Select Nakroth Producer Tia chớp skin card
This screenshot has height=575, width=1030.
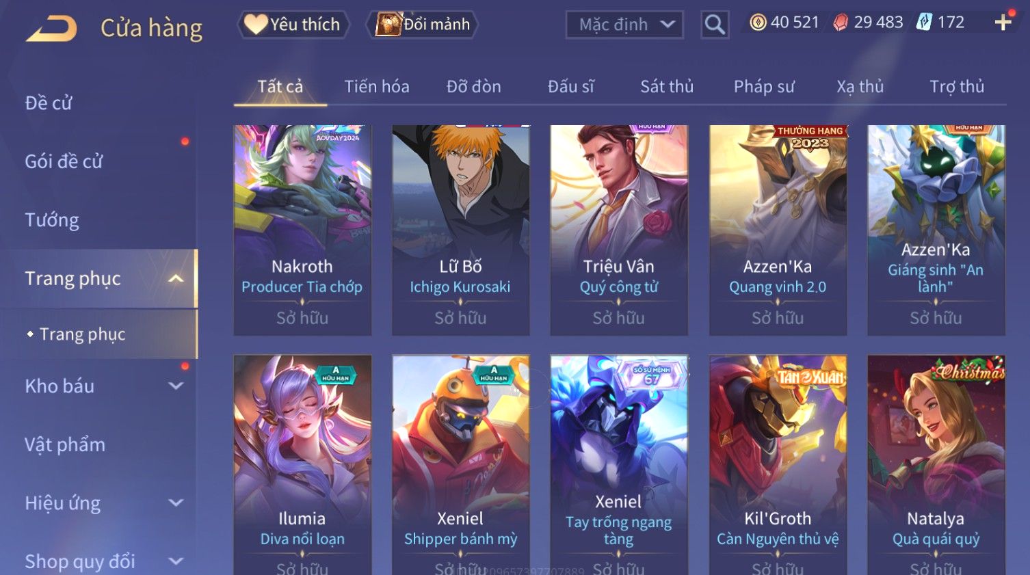click(302, 230)
